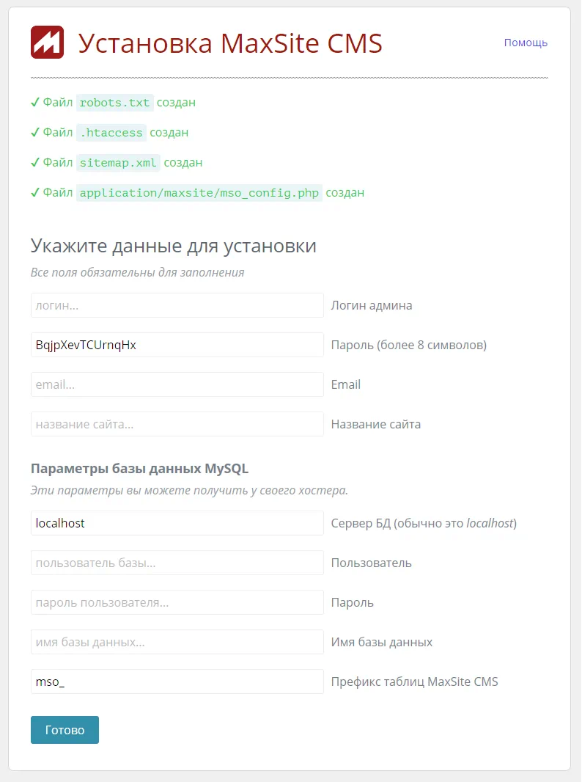Click the application/maxsite/mso_config.php path
The image size is (582, 782).
tap(199, 192)
